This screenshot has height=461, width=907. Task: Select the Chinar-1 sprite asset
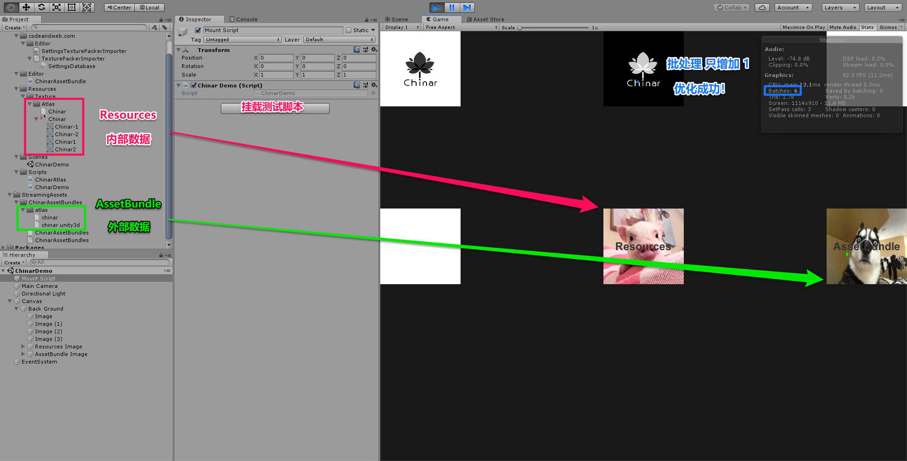[x=66, y=127]
